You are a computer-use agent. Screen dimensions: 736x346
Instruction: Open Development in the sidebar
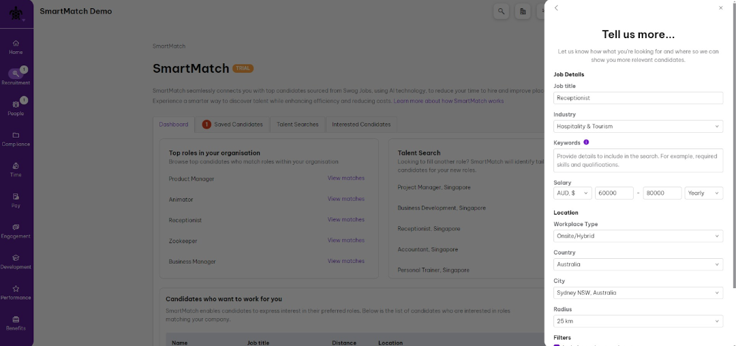16,262
